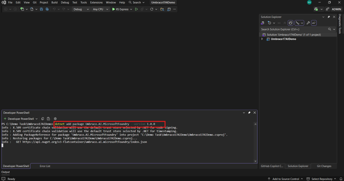The image size is (344, 181).
Task: Click the Redo toolbar icon
Action: 64,9
